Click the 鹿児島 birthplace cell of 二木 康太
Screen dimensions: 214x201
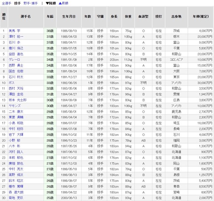coord(177,112)
